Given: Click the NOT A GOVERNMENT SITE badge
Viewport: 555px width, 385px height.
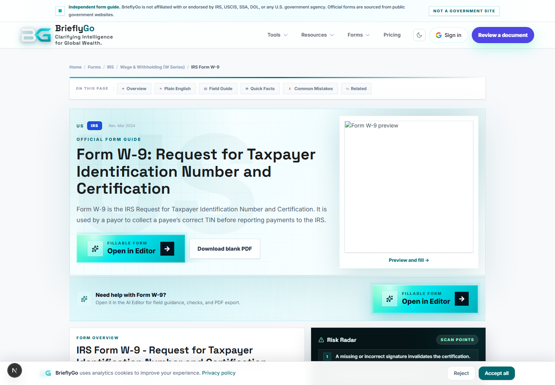Looking at the screenshot, I should 464,11.
